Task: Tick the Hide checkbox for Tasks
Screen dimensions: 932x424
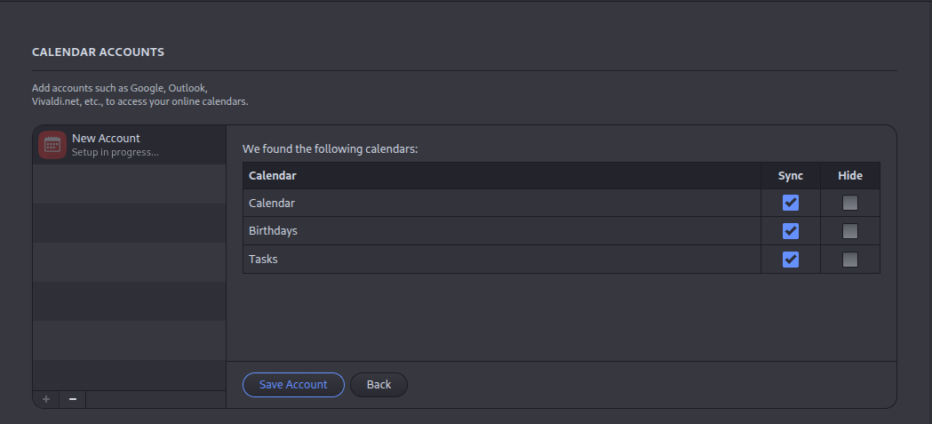Action: tap(850, 260)
